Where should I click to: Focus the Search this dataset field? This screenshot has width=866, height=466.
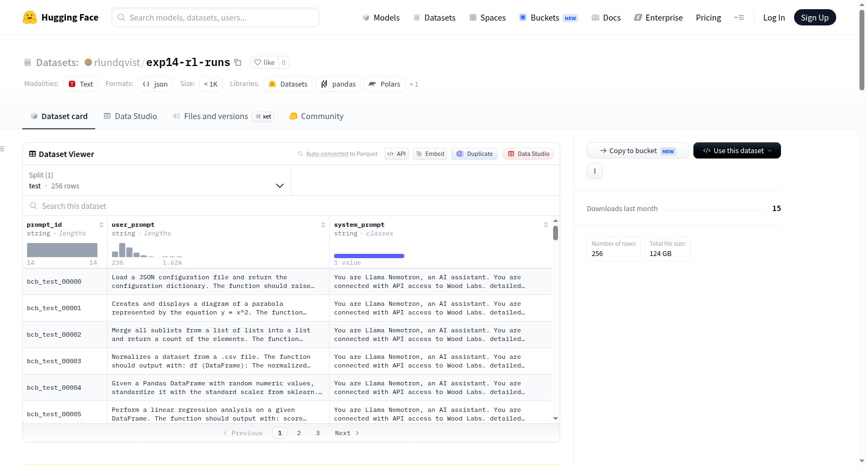(x=291, y=206)
